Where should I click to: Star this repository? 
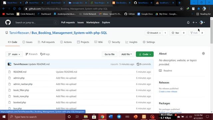point(175,33)
